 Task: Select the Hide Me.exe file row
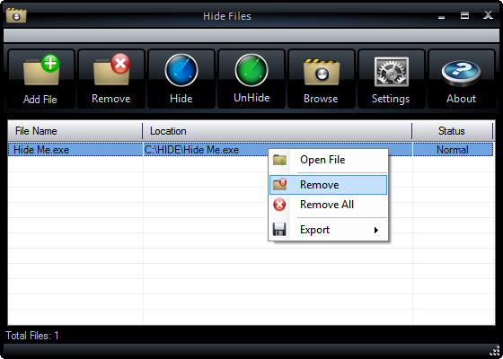[x=251, y=150]
